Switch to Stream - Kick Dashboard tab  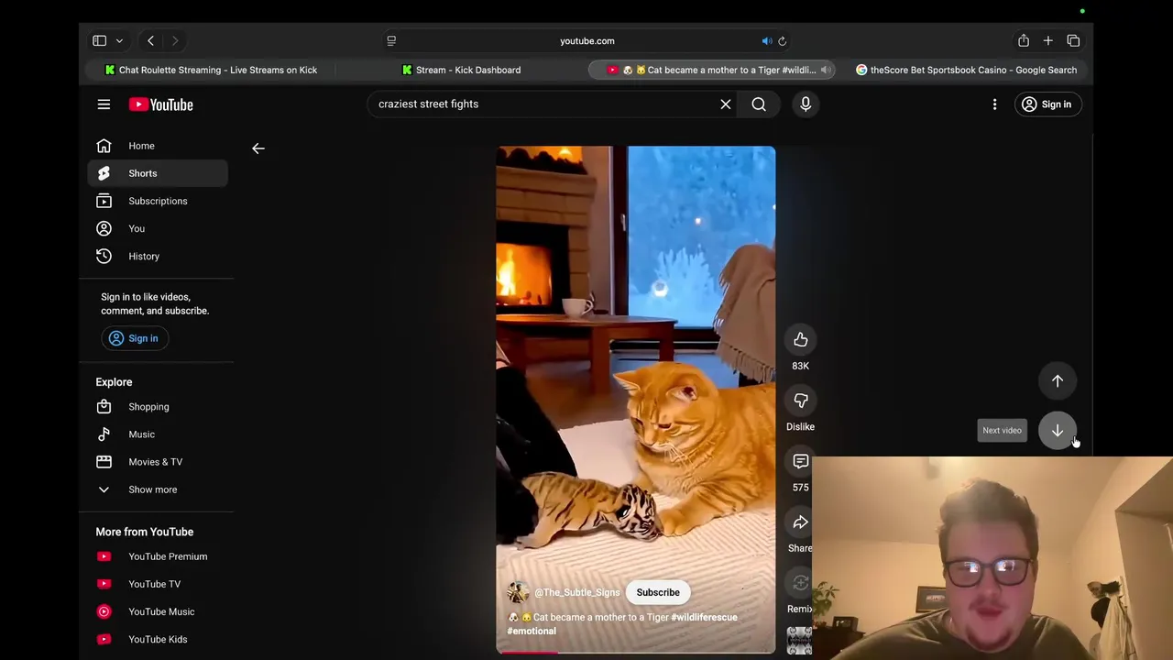coord(461,70)
